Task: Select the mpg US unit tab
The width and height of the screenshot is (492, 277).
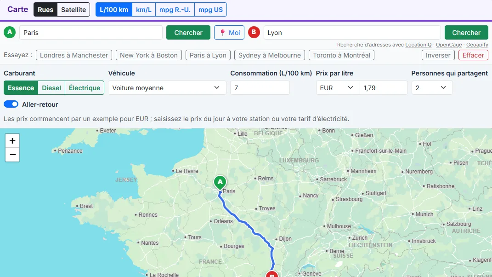Action: tap(210, 9)
